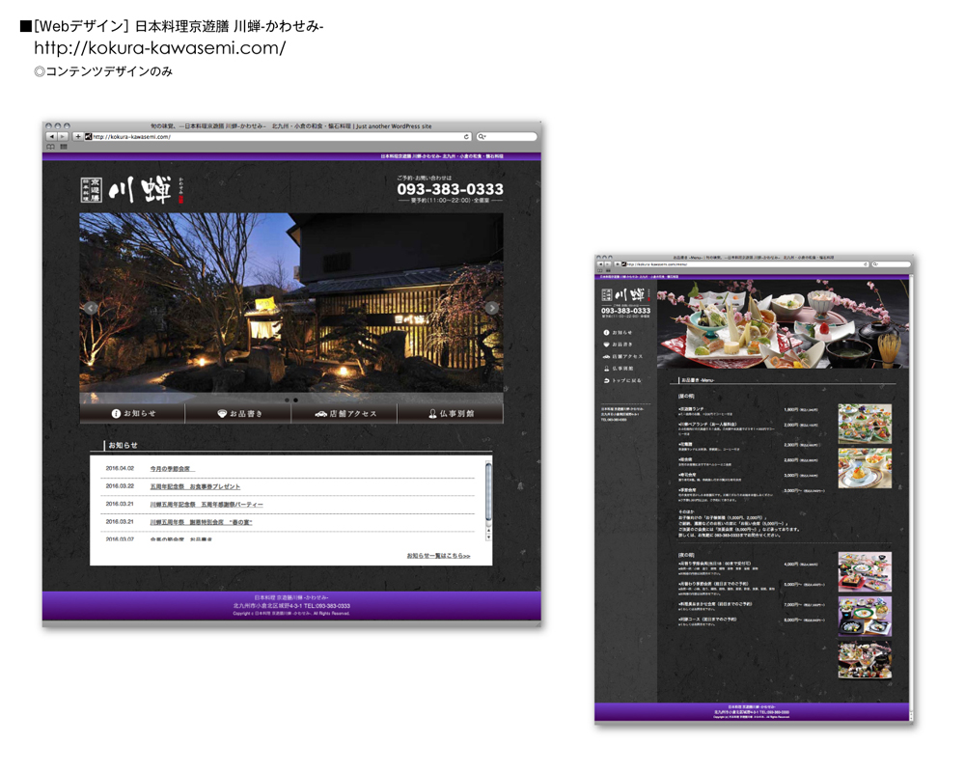This screenshot has width=965, height=772.
Task: Open the 川蝉五周年祭 謝恩特別会席 春の宴 link
Action: point(202,523)
